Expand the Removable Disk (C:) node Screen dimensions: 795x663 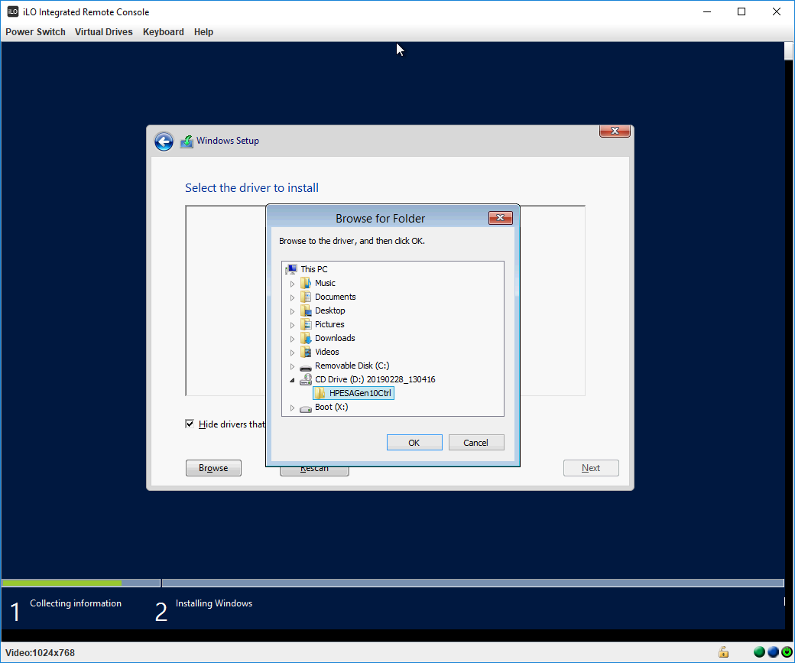(x=292, y=366)
